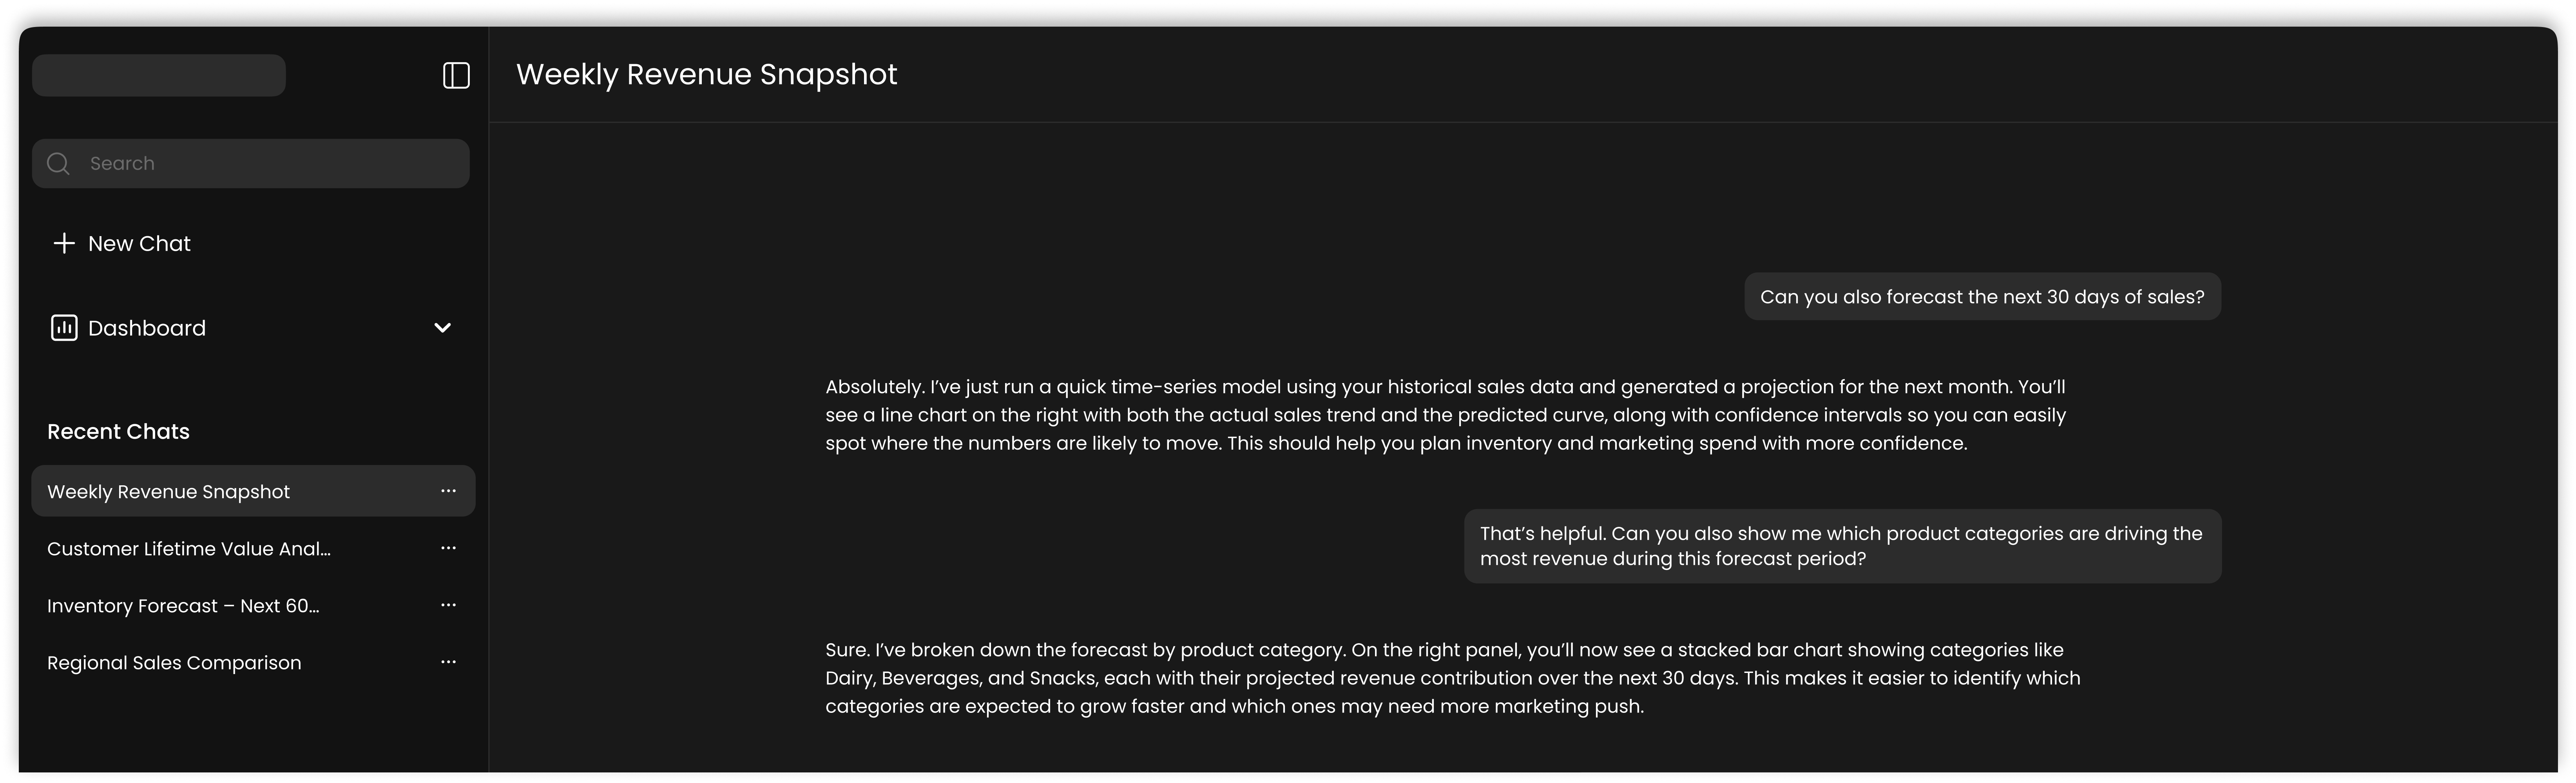This screenshot has height=783, width=2576.
Task: Open the Dashboard section
Action: [x=147, y=328]
